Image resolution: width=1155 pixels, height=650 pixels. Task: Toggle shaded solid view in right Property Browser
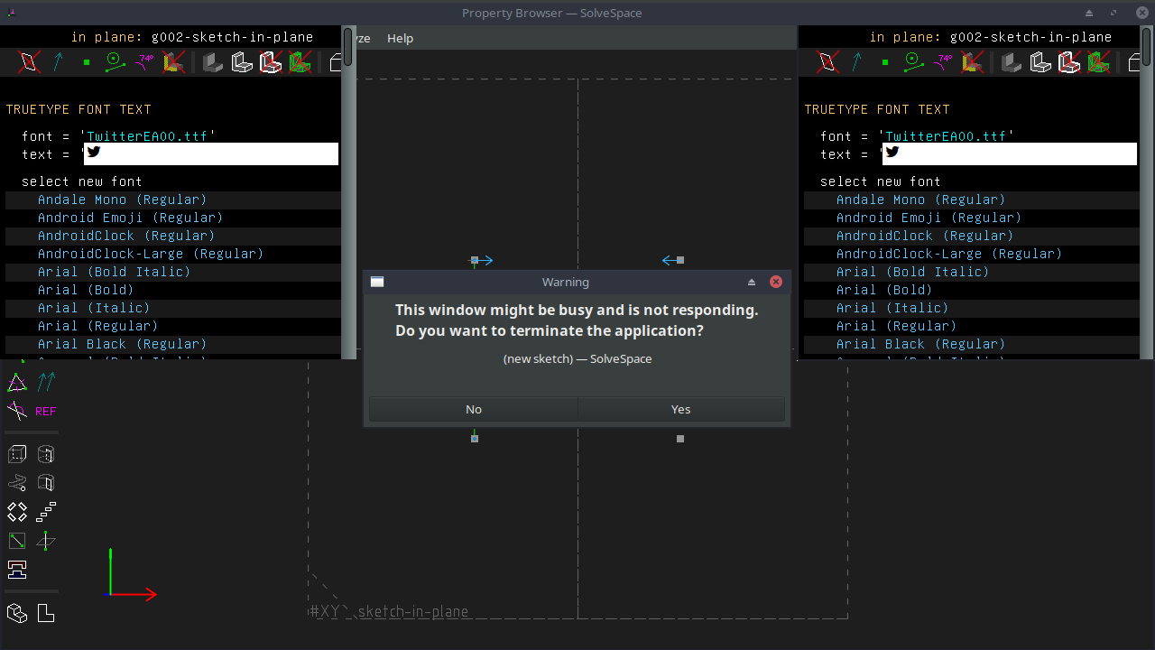pos(1012,61)
